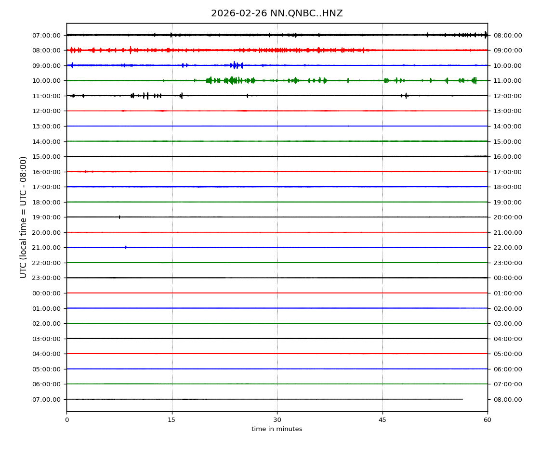Select the 15 tick on the x-axis
The image size is (554, 457).
click(x=172, y=420)
